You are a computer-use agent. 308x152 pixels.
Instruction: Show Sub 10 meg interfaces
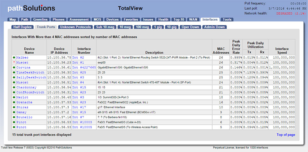pyautogui.click(x=105, y=27)
